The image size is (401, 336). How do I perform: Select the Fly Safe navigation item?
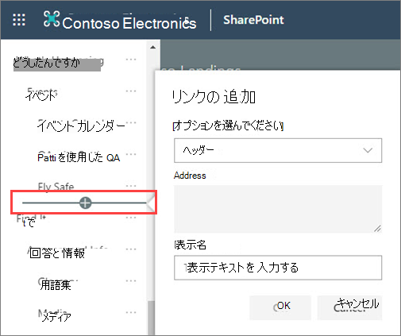point(56,187)
